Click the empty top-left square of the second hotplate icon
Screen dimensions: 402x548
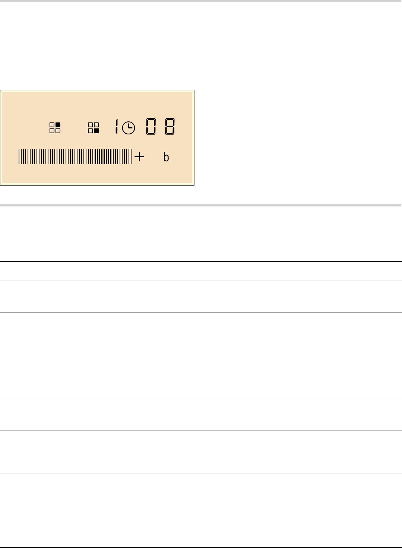pos(91,125)
